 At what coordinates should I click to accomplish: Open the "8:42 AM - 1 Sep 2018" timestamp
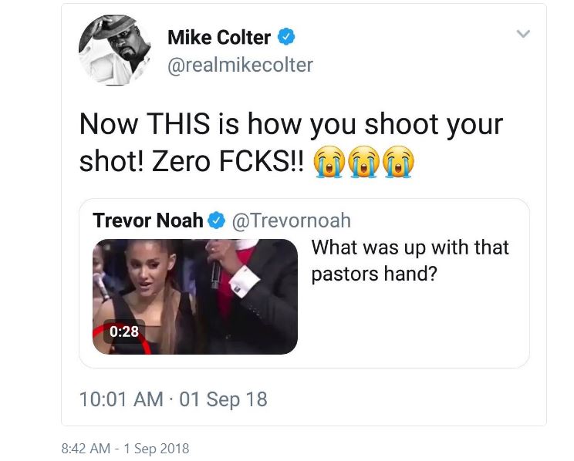coord(124,448)
